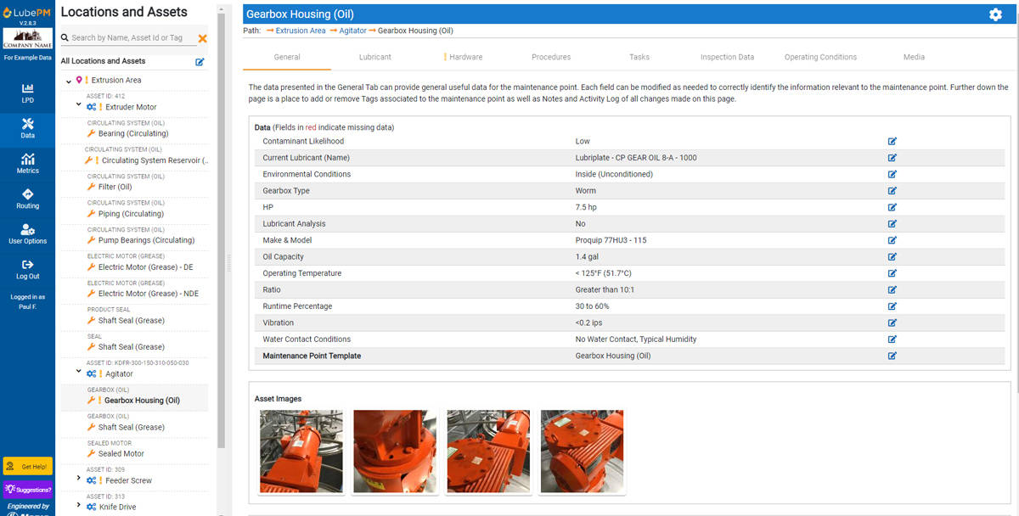Screen dimensions: 1019x516
Task: Open Routing in the sidebar
Action: click(27, 199)
